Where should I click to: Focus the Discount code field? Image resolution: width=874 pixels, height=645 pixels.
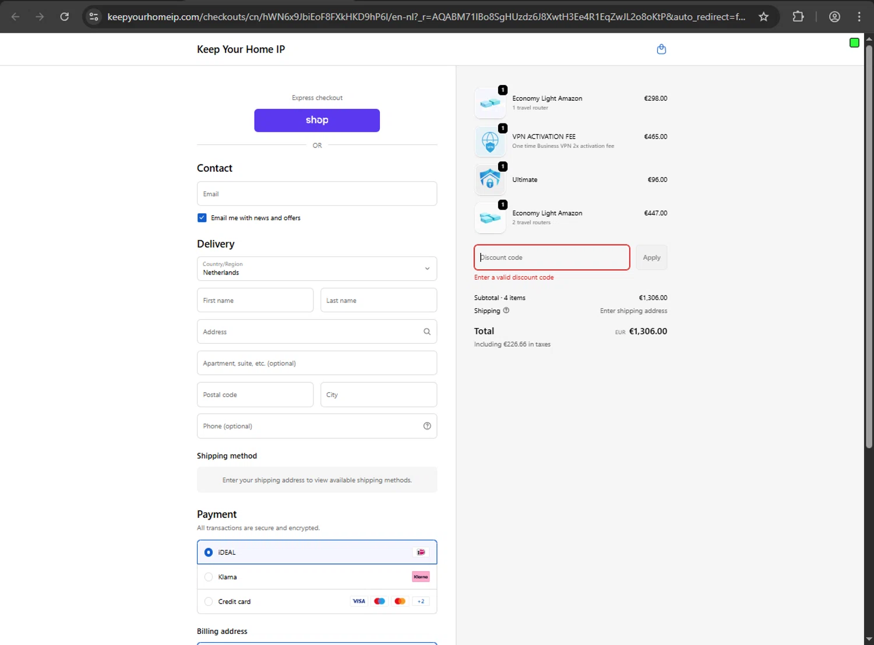552,258
